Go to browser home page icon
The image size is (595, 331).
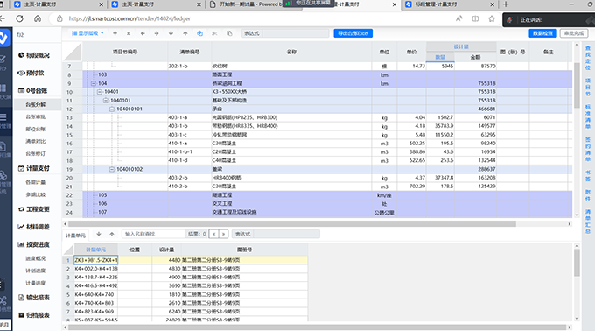(x=38, y=18)
